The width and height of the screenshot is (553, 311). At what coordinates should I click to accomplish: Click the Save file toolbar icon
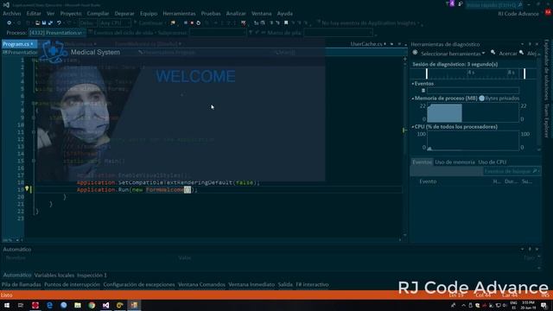44,23
